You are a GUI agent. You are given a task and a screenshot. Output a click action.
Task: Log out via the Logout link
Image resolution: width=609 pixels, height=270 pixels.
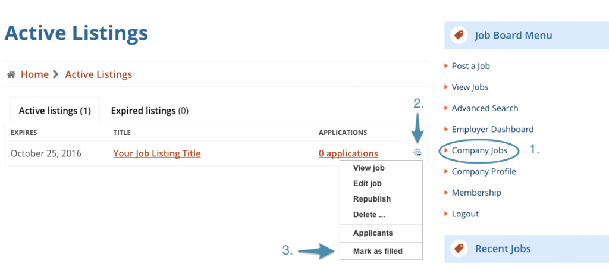465,214
